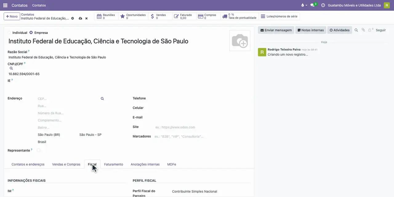The image size is (394, 197).
Task: Click the Complemento input field
Action: tap(71, 120)
